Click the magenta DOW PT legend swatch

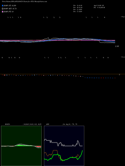click(x=2, y=12)
